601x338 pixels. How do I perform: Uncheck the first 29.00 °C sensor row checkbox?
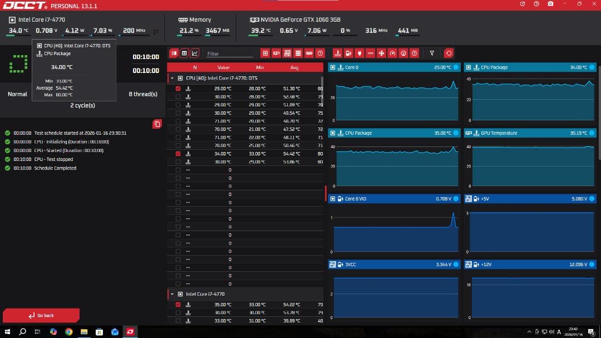pos(178,89)
